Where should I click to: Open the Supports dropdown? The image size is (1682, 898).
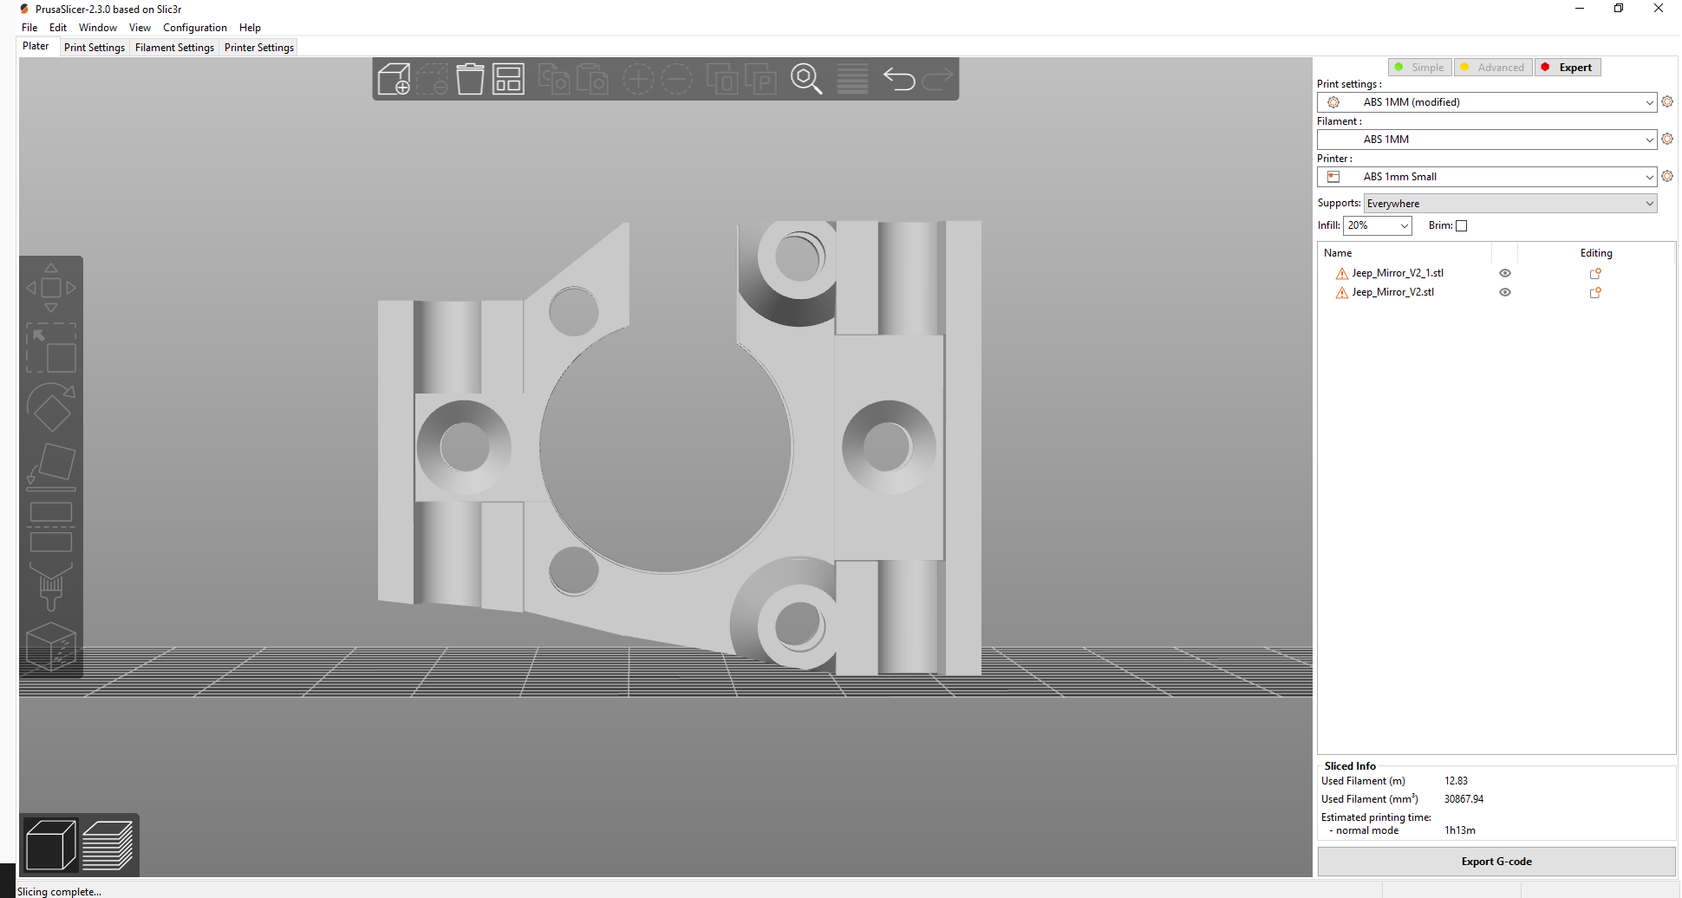tap(1509, 204)
